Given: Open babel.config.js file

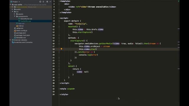Looking at the screenshot, I should (22, 31).
